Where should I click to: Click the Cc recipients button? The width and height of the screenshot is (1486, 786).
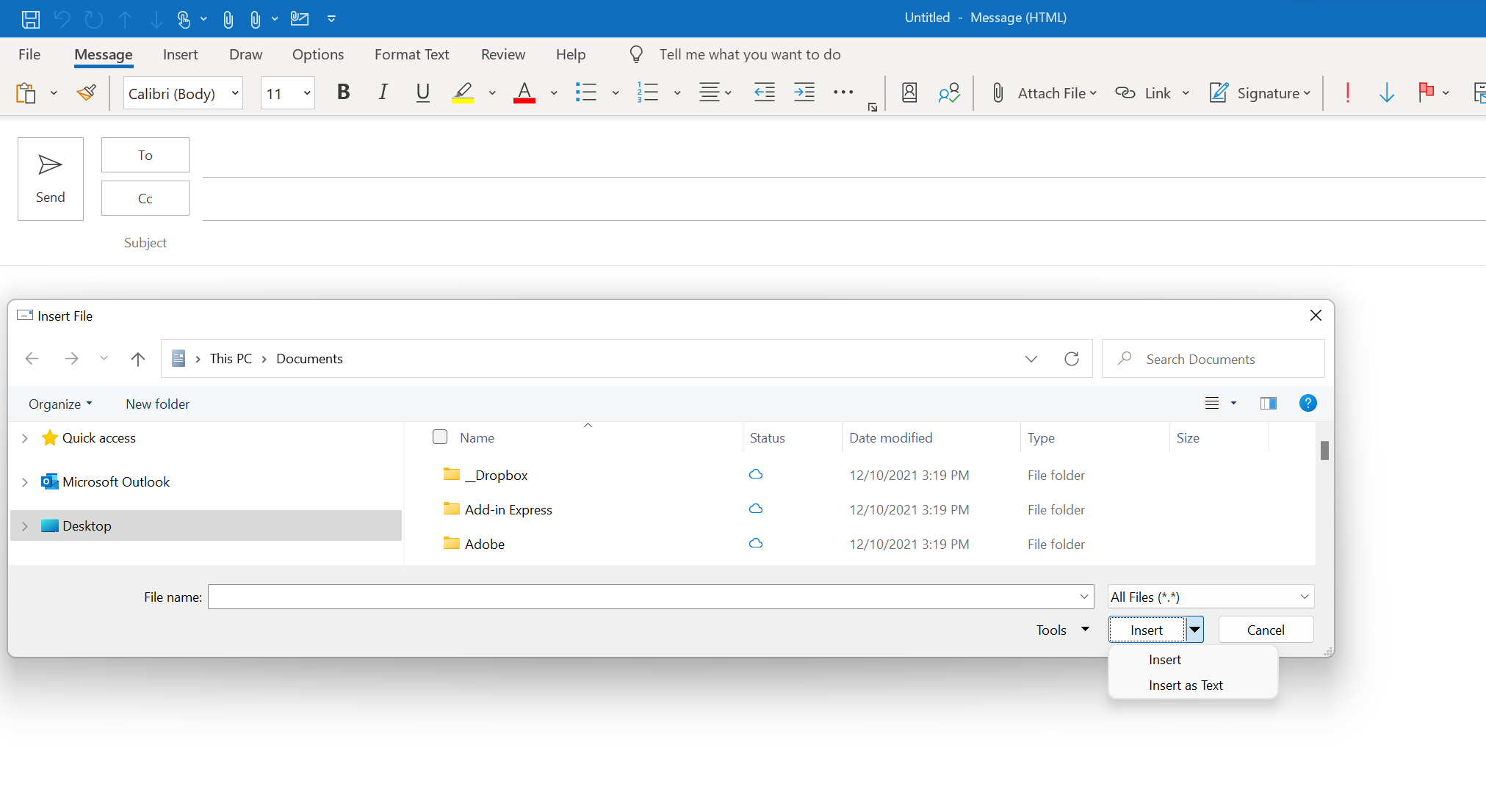pos(145,198)
